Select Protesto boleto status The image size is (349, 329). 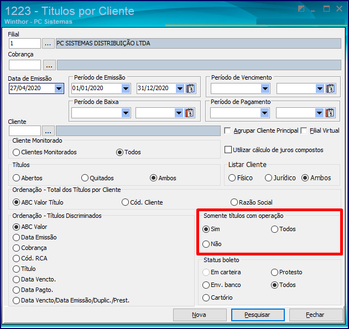pos(274,272)
